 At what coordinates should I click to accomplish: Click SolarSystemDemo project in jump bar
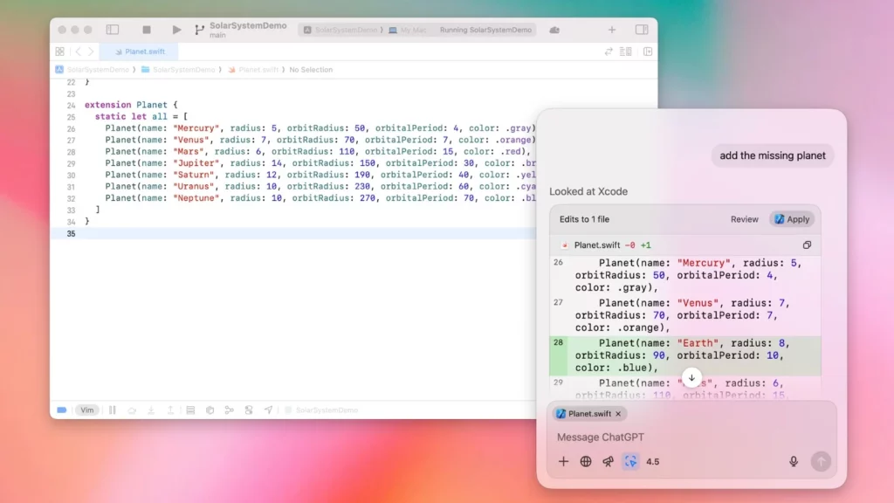click(93, 70)
